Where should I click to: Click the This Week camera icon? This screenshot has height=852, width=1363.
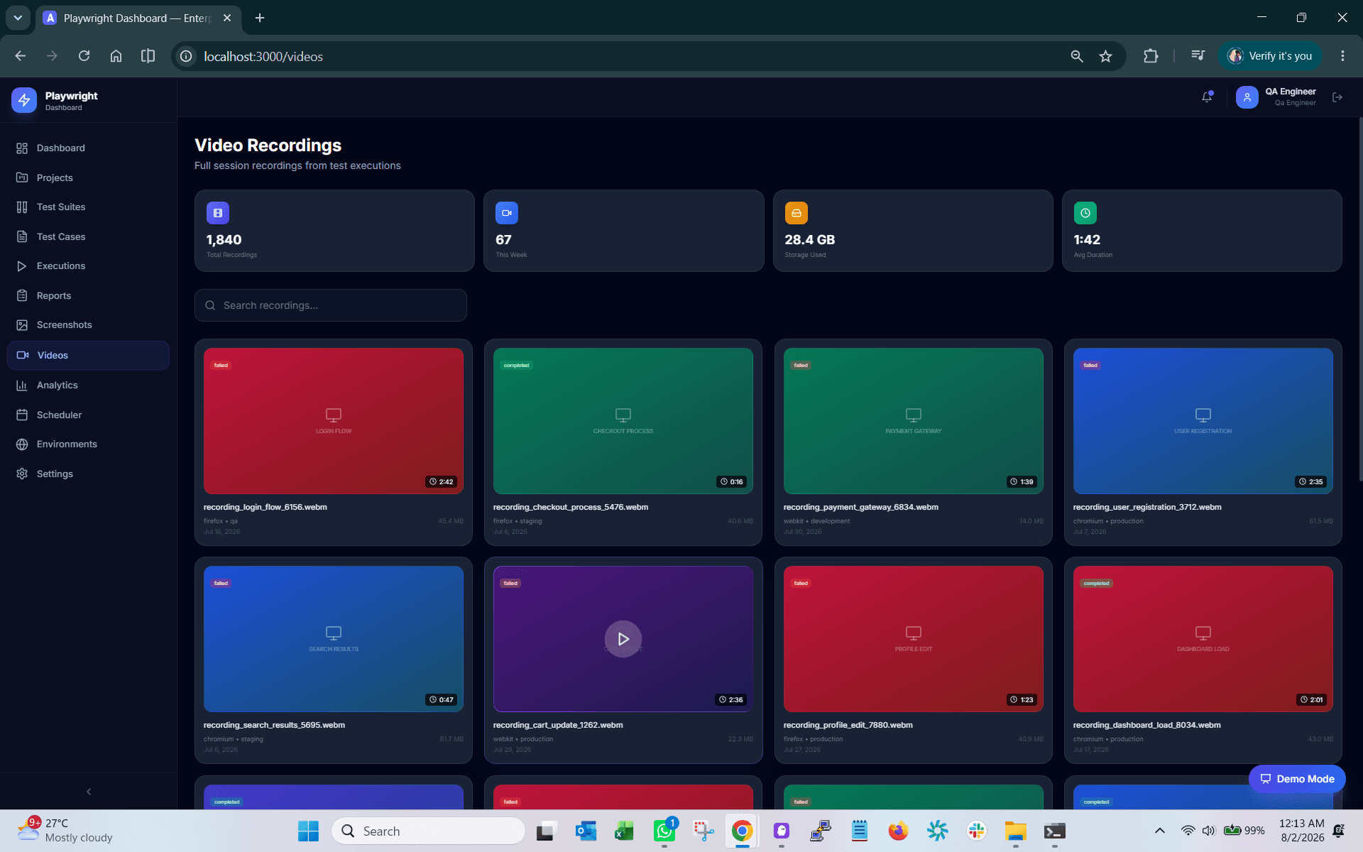[507, 213]
